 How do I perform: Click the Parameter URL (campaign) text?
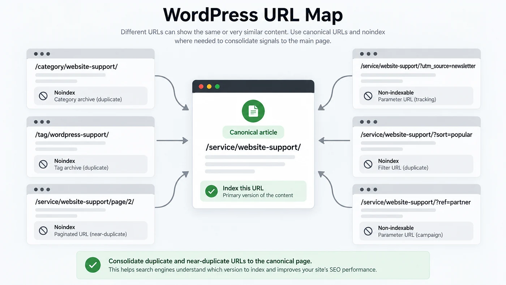pos(410,235)
